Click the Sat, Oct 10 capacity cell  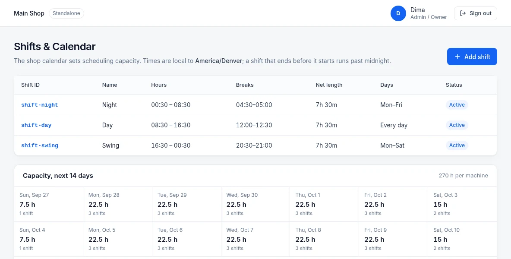click(462, 239)
